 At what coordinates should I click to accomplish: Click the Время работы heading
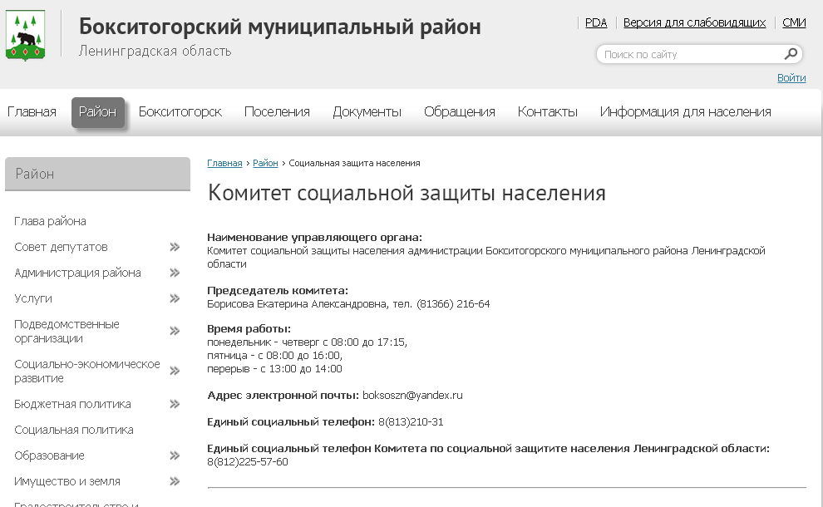[x=249, y=329]
